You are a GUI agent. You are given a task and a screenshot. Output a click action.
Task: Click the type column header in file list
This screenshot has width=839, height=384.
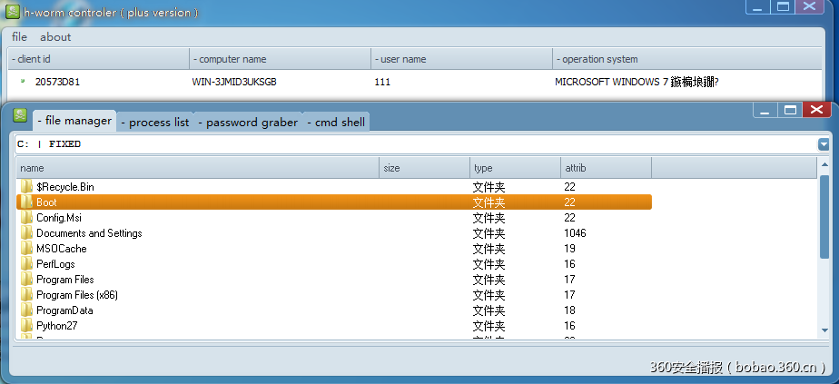point(515,168)
